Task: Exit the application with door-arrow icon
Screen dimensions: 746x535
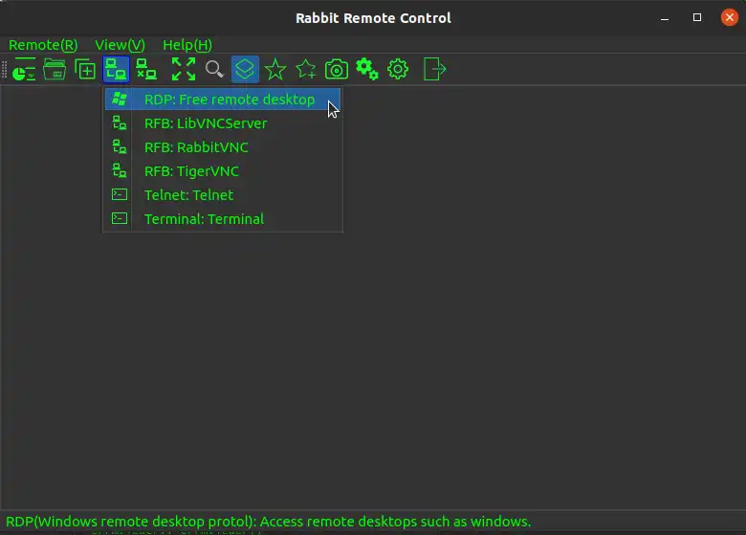Action: tap(434, 70)
